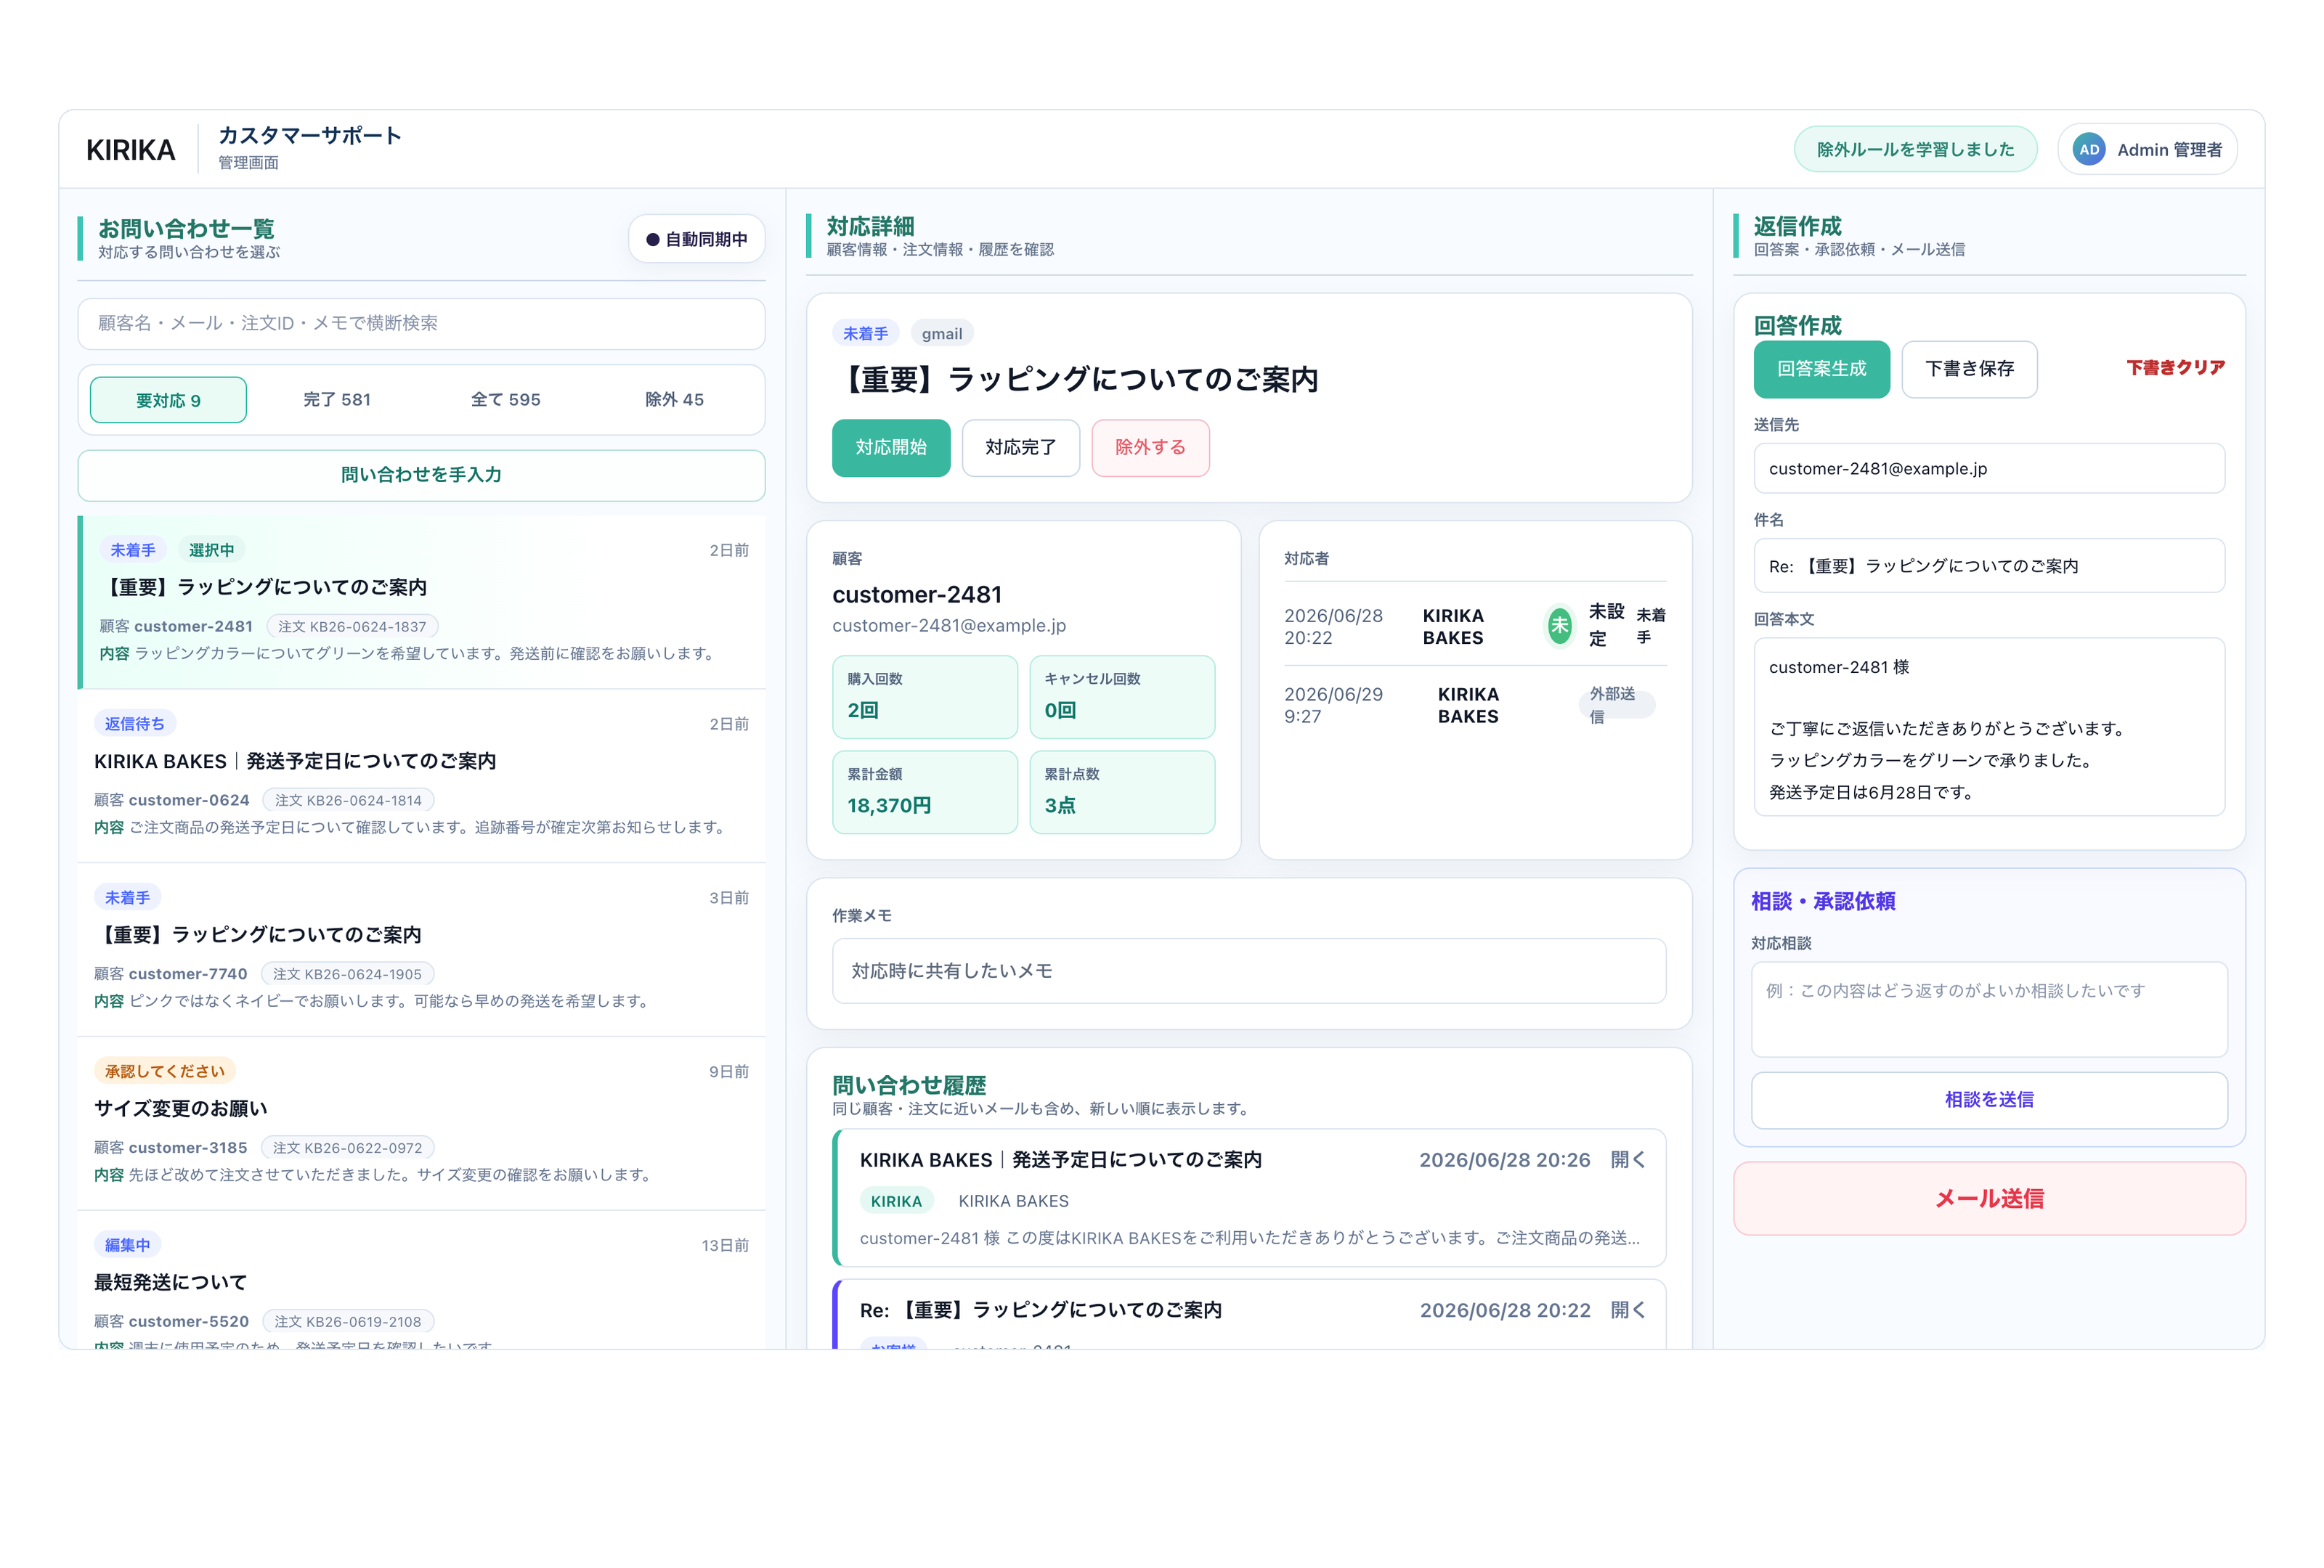Click the 除外ルールを学習しました notification
This screenshot has height=1568, width=2324.
coord(1915,150)
